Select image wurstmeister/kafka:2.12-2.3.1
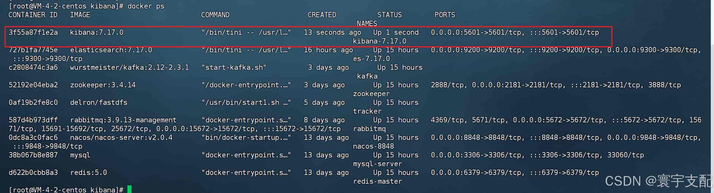This screenshot has height=193, width=714. [129, 67]
